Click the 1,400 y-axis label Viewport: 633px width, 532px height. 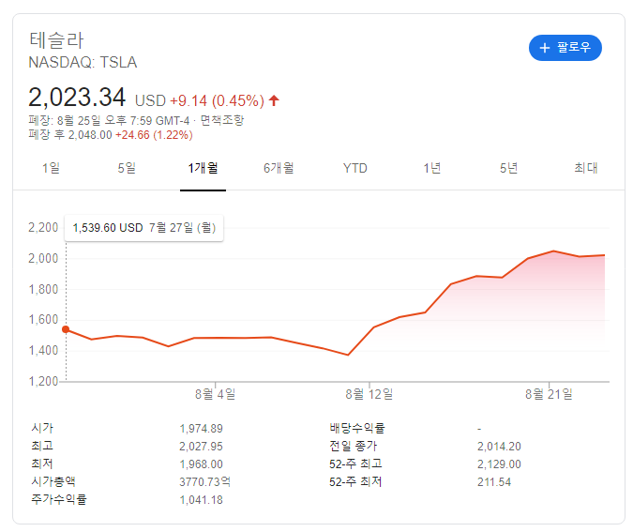coord(43,350)
